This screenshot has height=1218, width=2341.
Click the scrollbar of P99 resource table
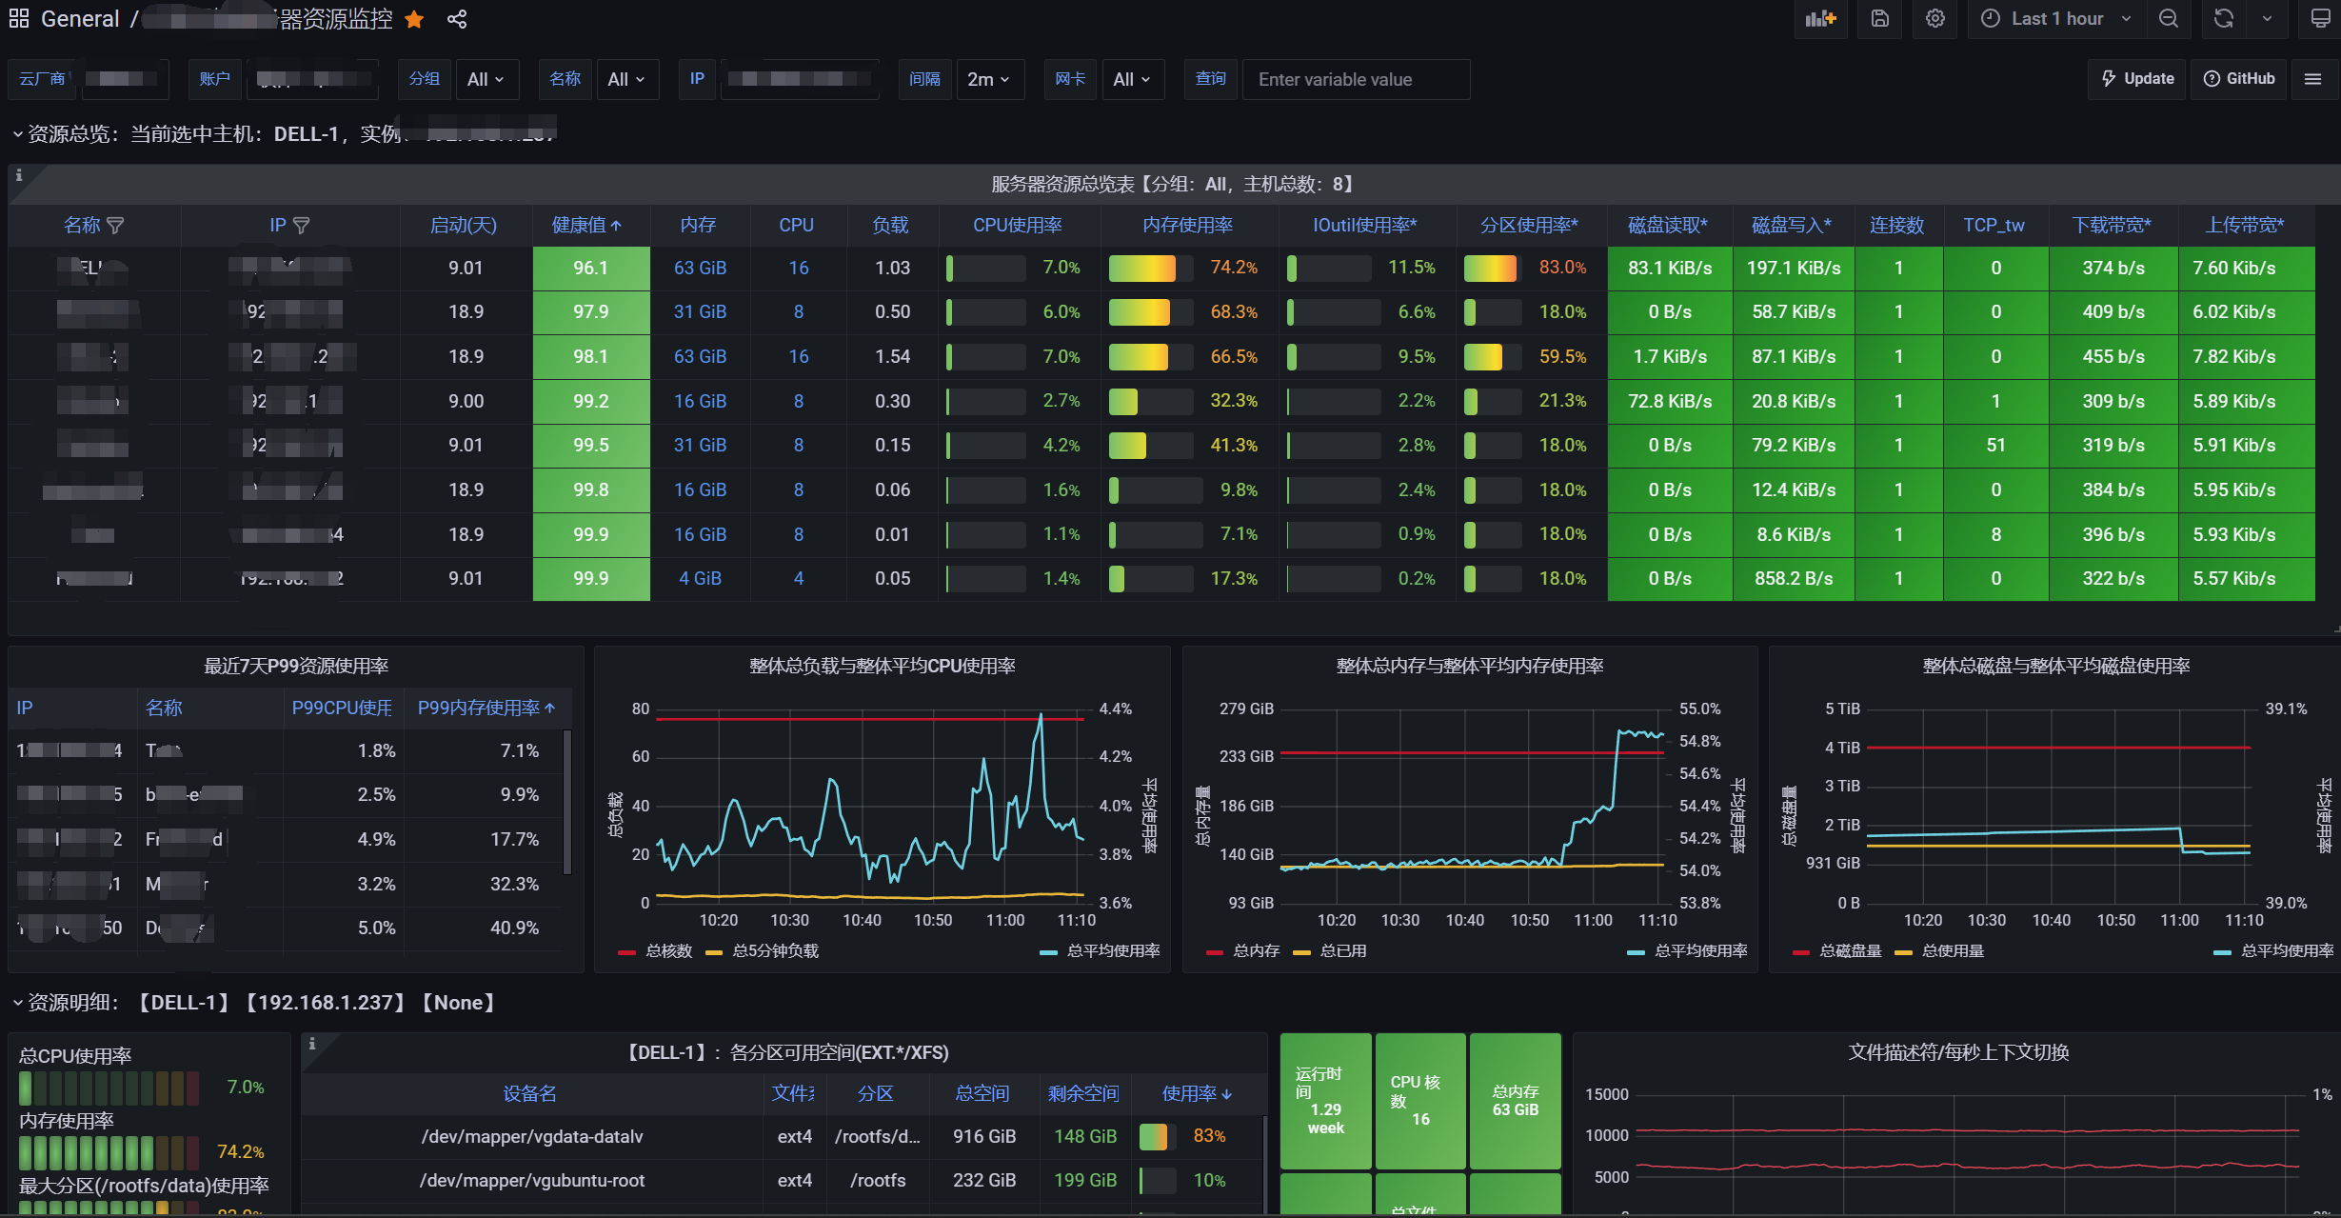[567, 802]
